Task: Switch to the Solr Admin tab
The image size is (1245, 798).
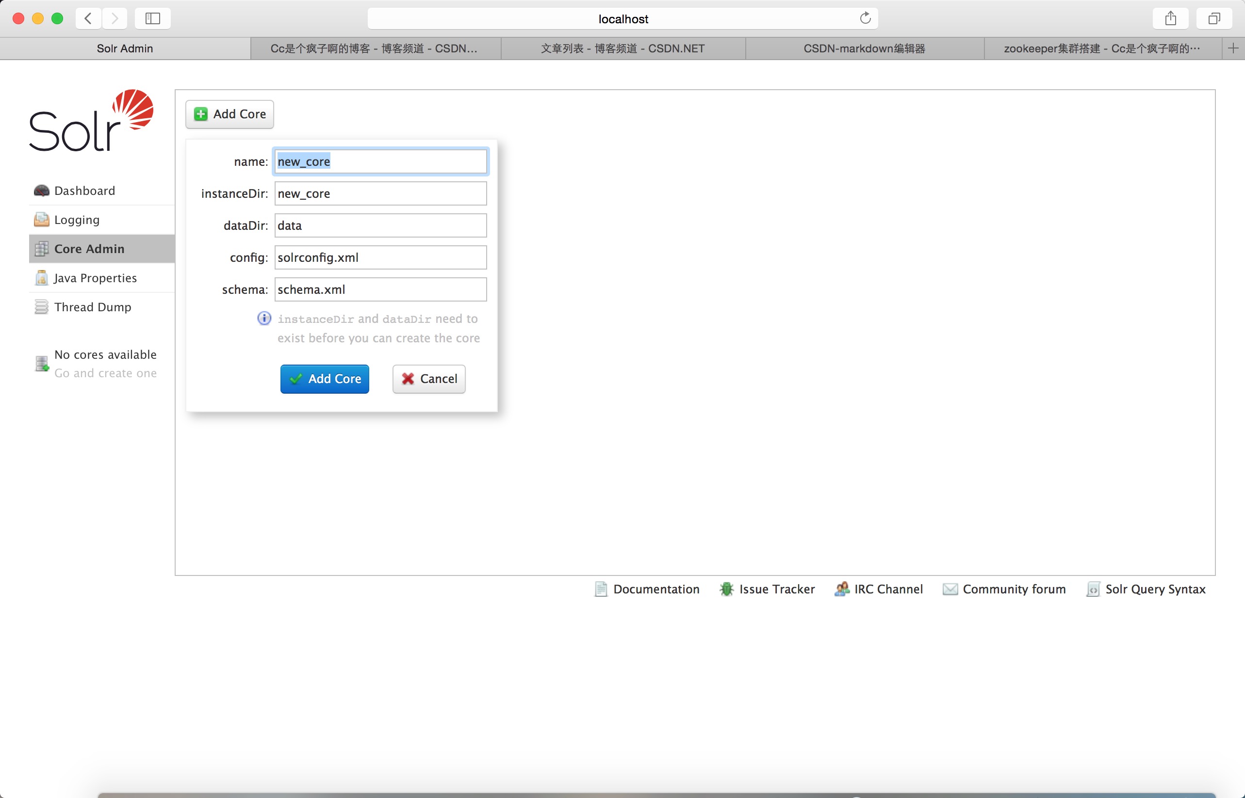Action: 125,48
